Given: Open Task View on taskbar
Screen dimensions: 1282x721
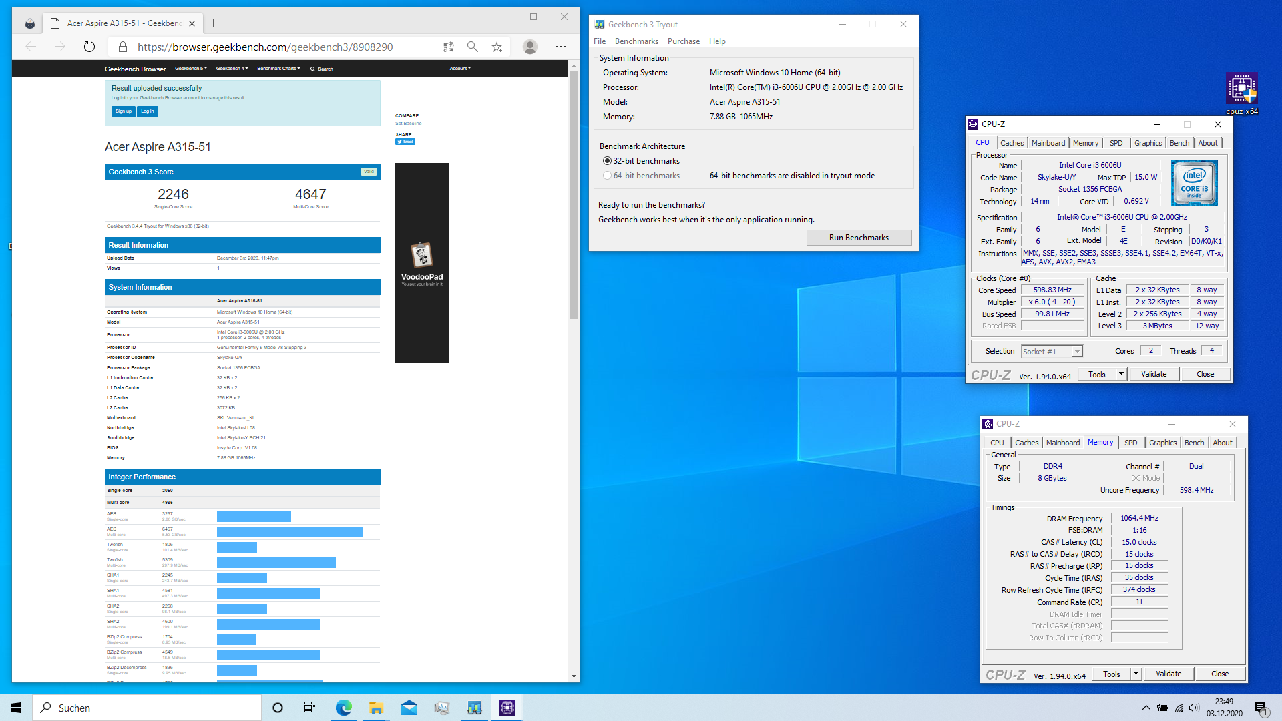Looking at the screenshot, I should (310, 708).
